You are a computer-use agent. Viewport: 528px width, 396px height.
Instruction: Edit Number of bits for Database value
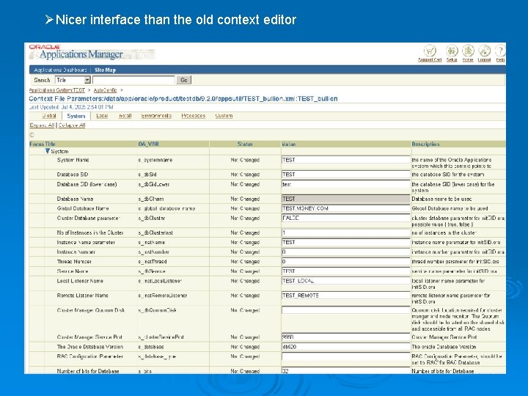(345, 371)
